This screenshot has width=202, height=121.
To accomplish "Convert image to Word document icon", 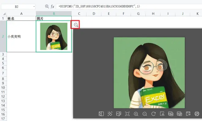I will (171, 114).
